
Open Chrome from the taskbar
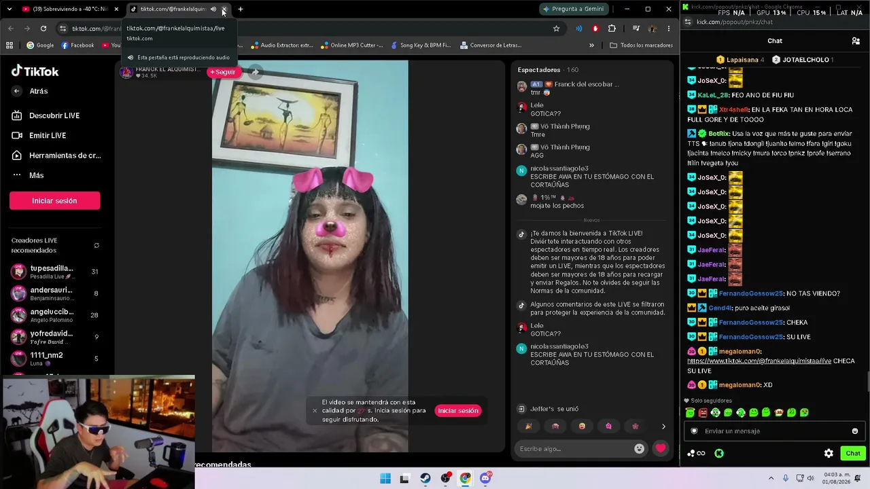tap(465, 478)
